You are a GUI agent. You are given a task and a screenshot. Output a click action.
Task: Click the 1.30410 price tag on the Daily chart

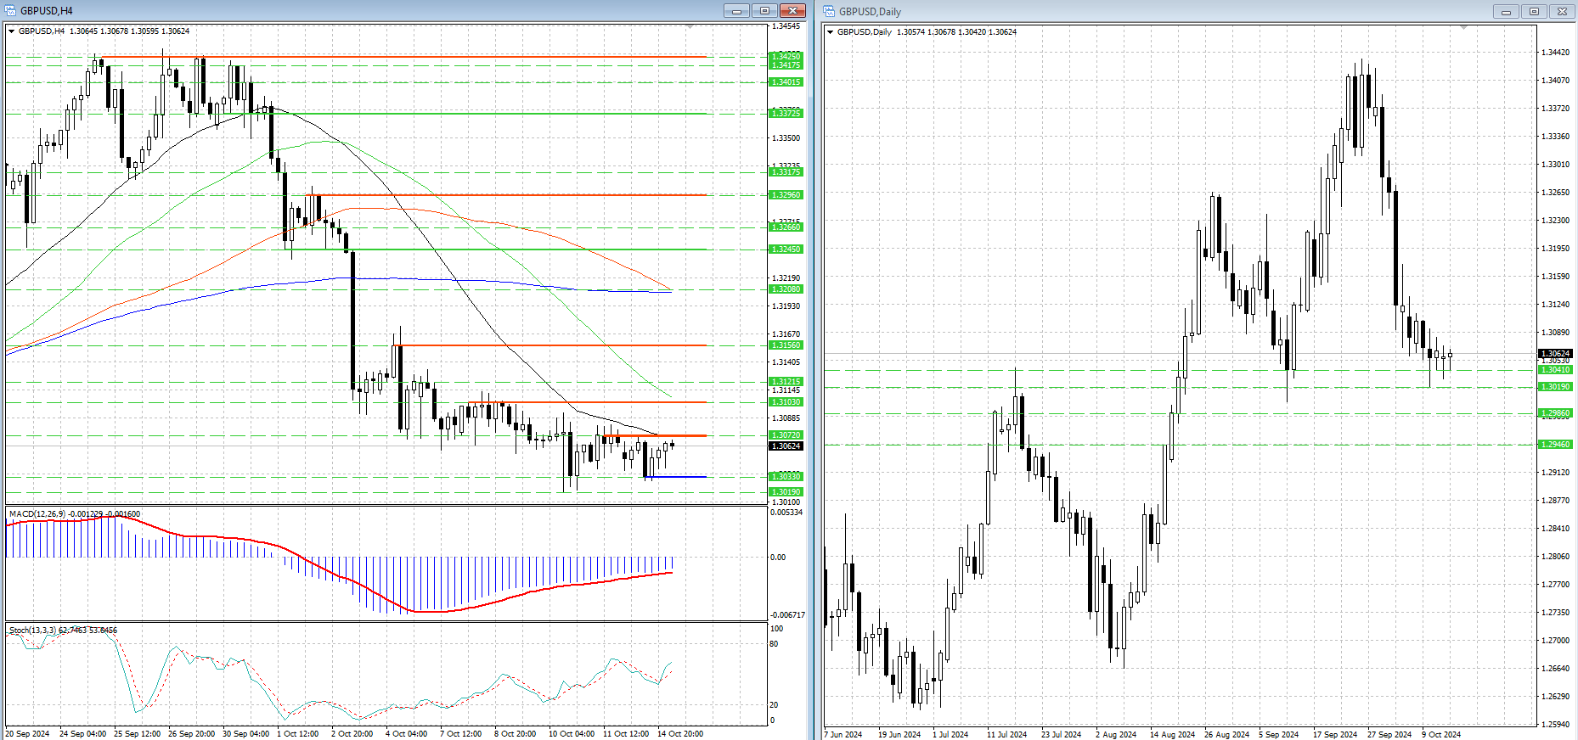[1556, 370]
